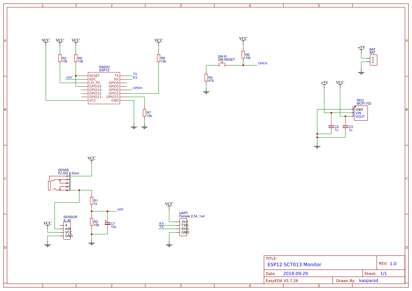Select the VCC power symbol above R8

(x=159, y=40)
